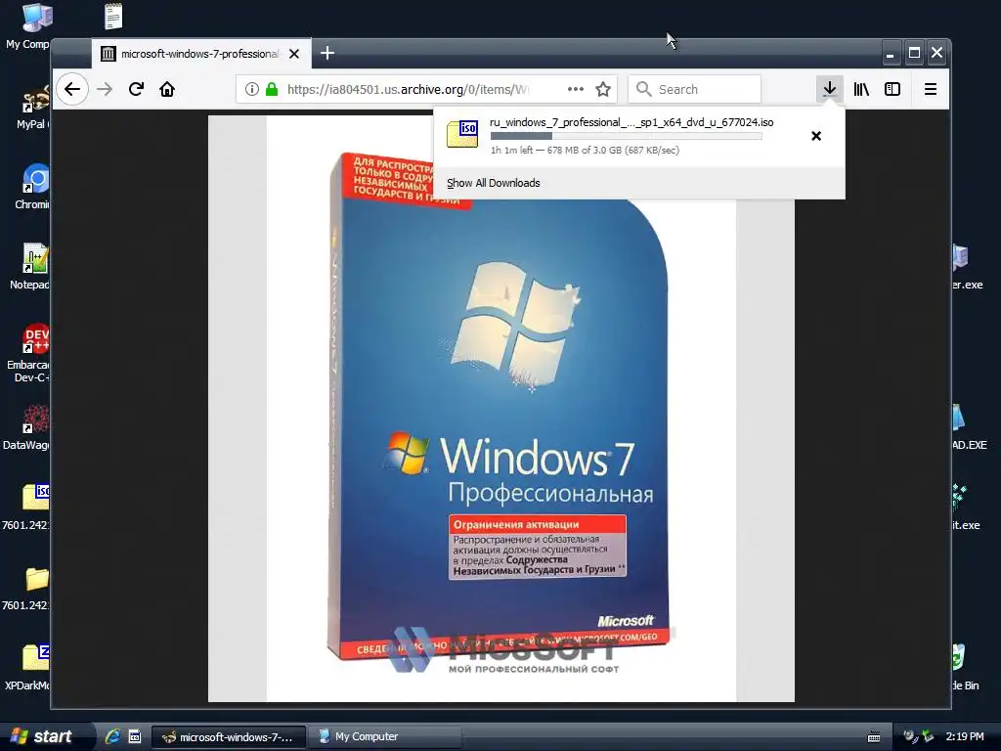
Task: Click the green padlock security icon
Action: [x=272, y=89]
